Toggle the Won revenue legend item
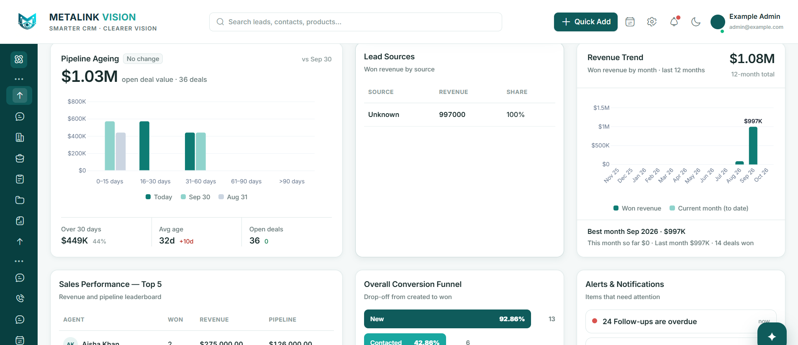 click(x=637, y=208)
